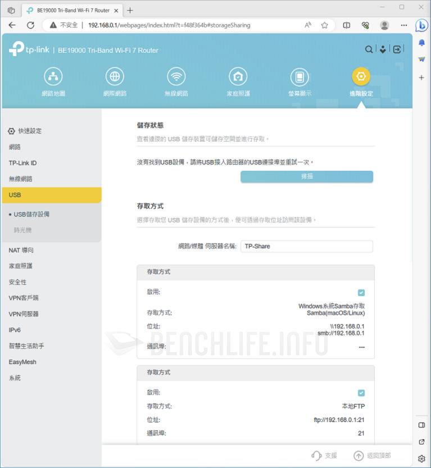
Task: Open the browser Settings and more menu
Action: pos(404,25)
